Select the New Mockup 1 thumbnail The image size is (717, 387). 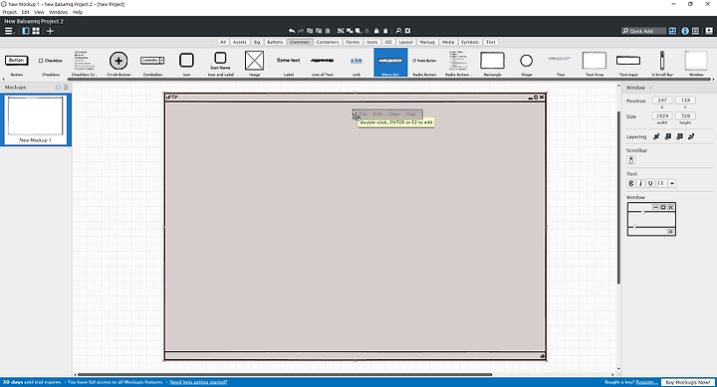(35, 119)
